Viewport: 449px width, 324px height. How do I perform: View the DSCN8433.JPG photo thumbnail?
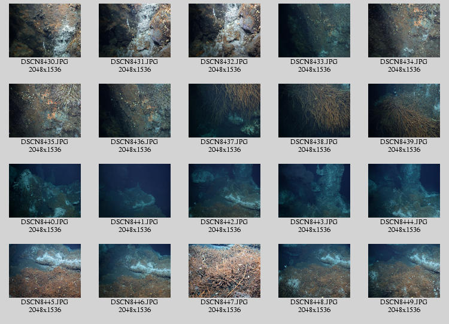pyautogui.click(x=314, y=30)
